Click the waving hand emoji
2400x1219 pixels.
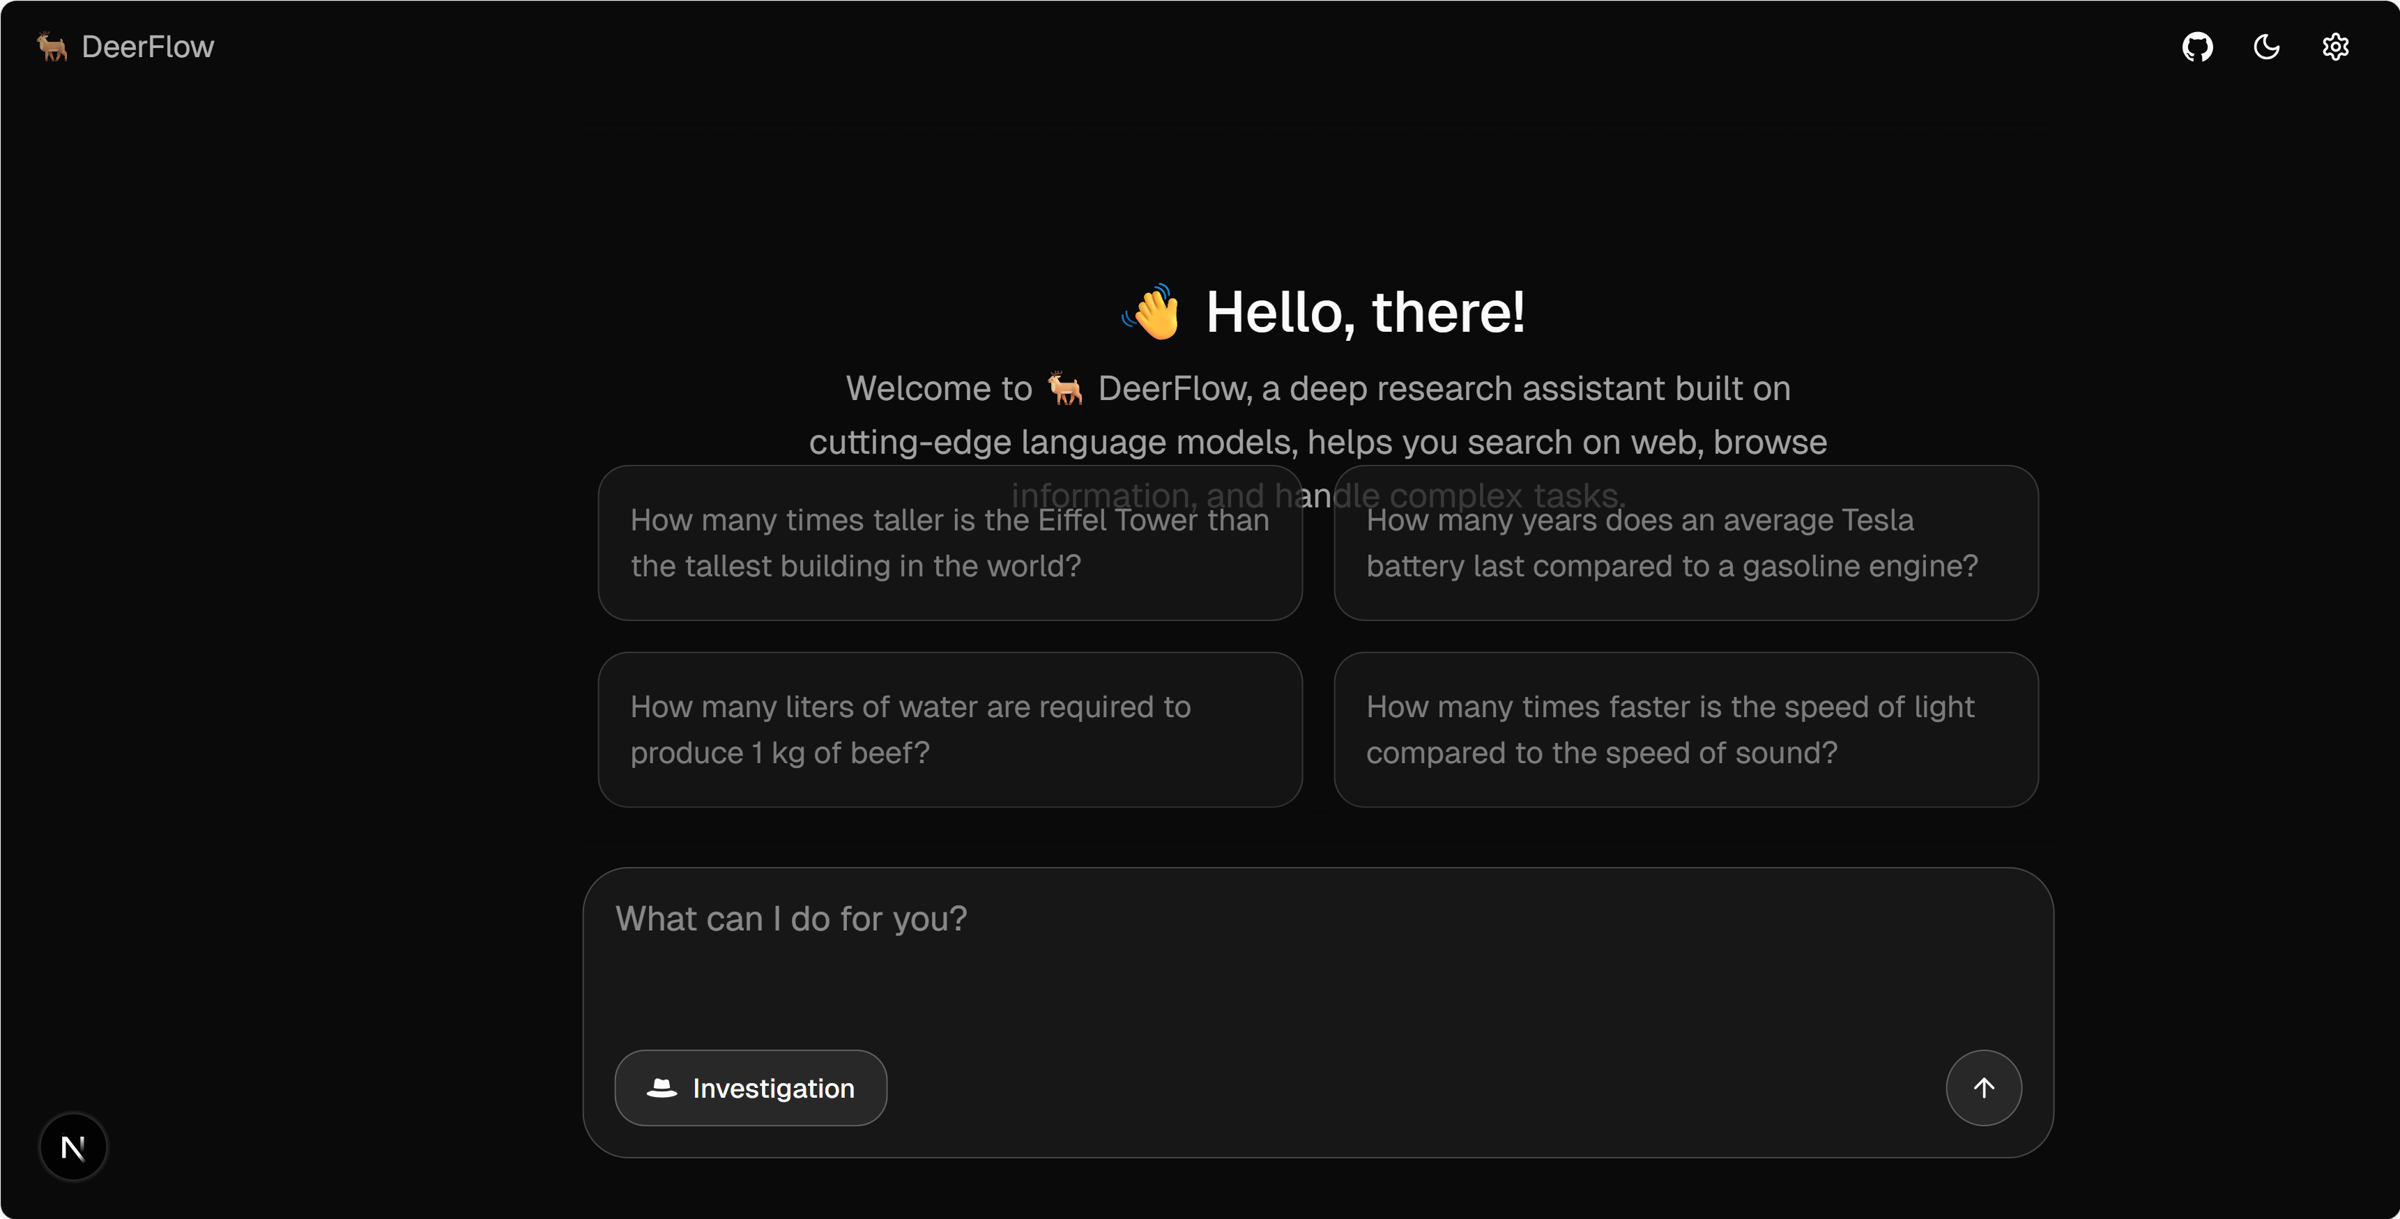1152,312
